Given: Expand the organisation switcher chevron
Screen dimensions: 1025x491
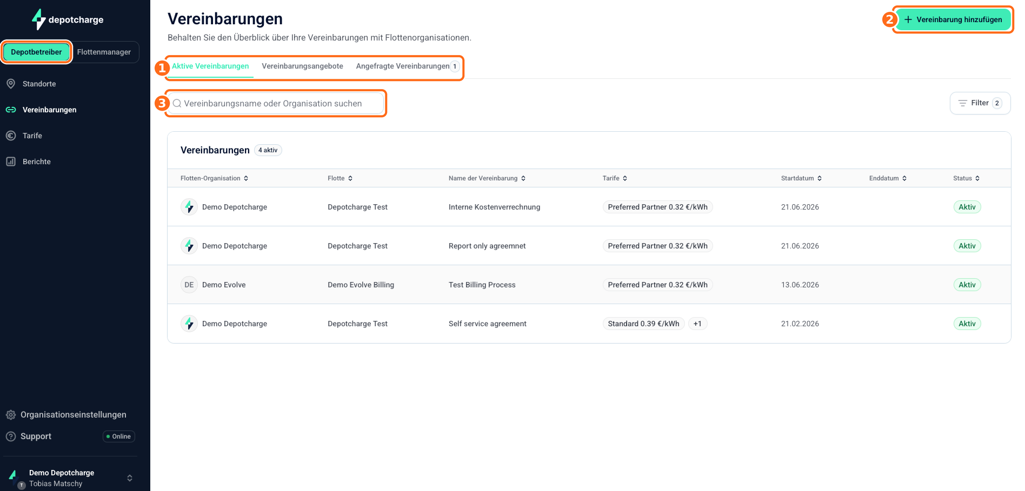Looking at the screenshot, I should [130, 478].
